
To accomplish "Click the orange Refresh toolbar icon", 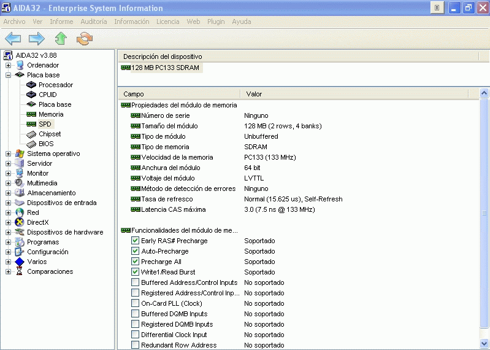I will [85, 39].
